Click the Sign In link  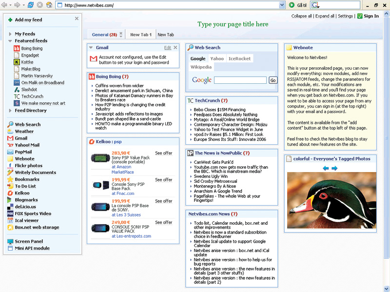(x=371, y=16)
